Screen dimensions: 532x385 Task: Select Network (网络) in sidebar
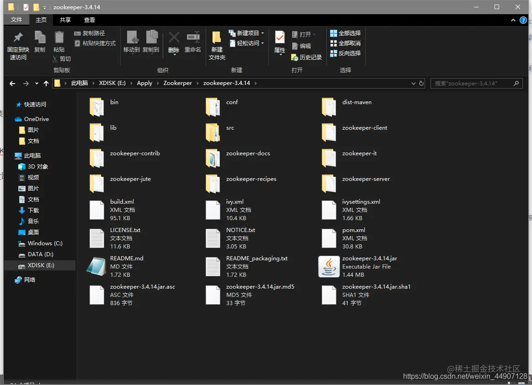pos(25,280)
